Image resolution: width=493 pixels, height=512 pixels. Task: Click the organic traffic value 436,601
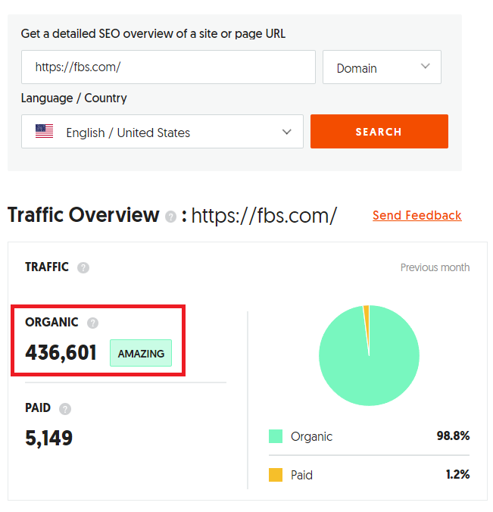coord(61,353)
